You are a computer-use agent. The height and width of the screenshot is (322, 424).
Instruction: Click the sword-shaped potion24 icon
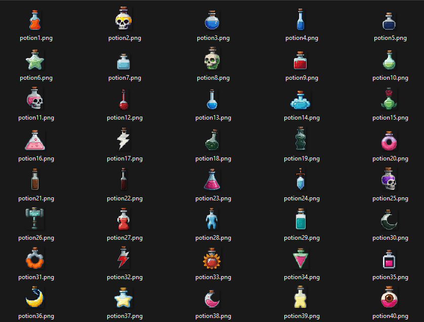[x=301, y=179]
